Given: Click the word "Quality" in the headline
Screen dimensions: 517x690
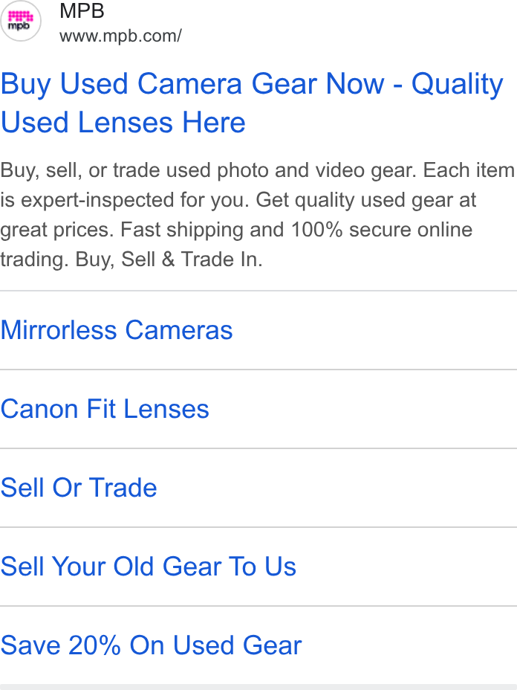Looking at the screenshot, I should pos(458,85).
